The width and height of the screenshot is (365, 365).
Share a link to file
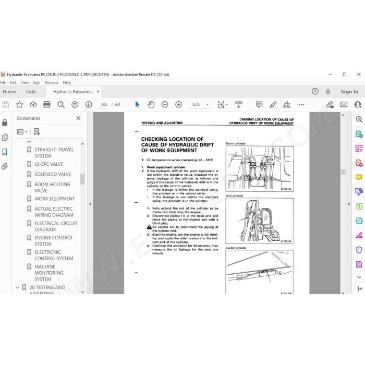pos(330,104)
